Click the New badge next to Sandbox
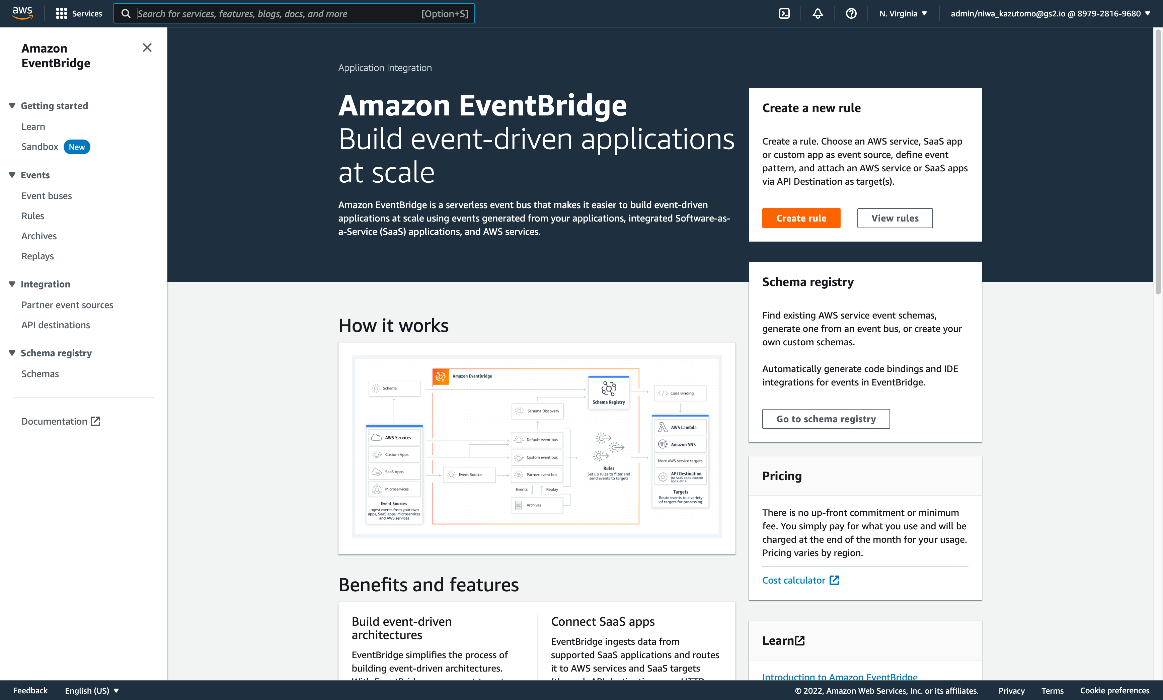 pos(76,147)
